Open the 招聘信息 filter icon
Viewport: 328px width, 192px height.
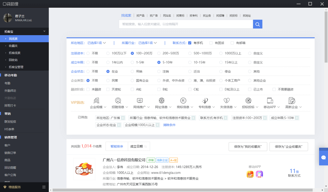118,101
